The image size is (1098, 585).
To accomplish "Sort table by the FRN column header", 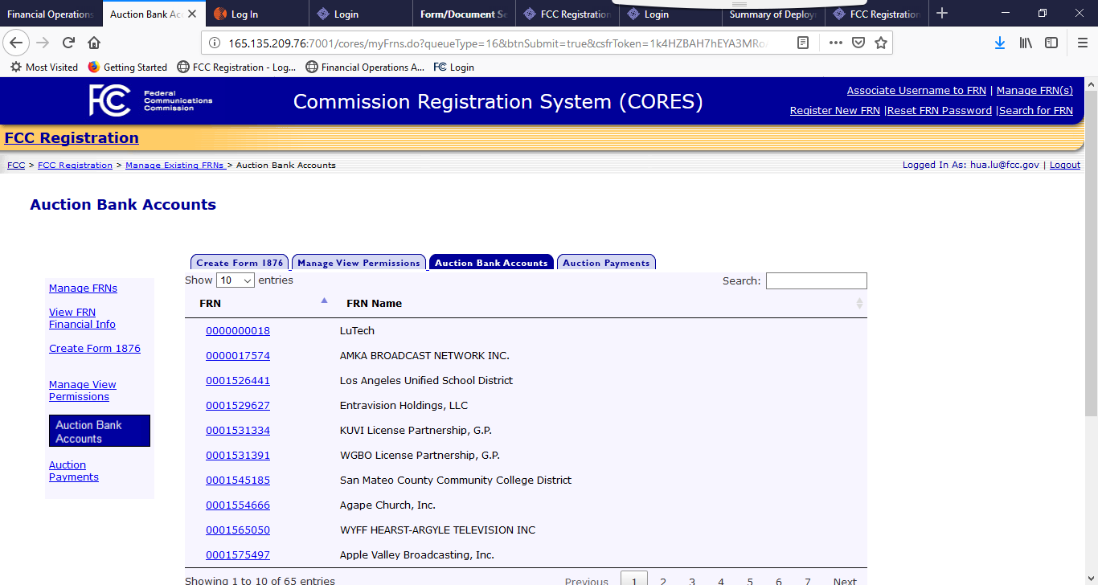I will click(211, 303).
